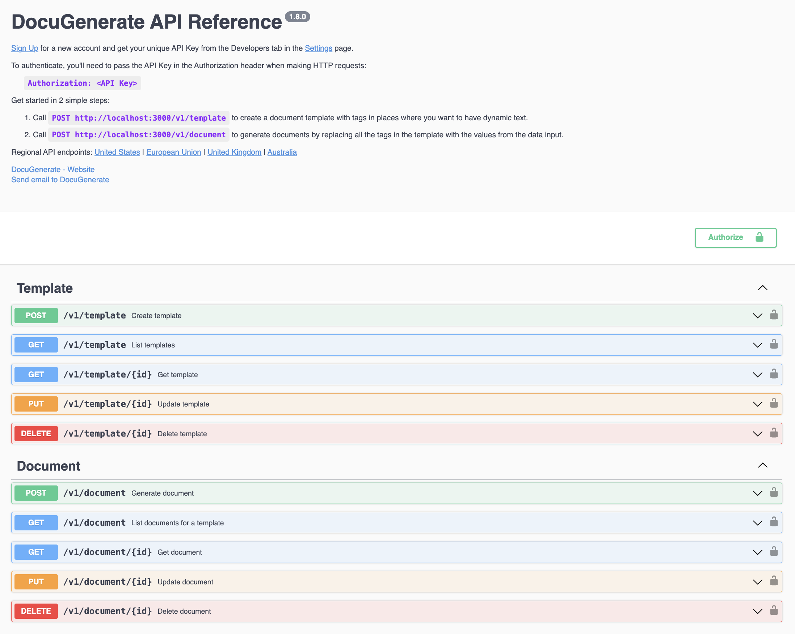Image resolution: width=795 pixels, height=634 pixels.
Task: Expand the Get document endpoint chevron
Action: point(757,552)
